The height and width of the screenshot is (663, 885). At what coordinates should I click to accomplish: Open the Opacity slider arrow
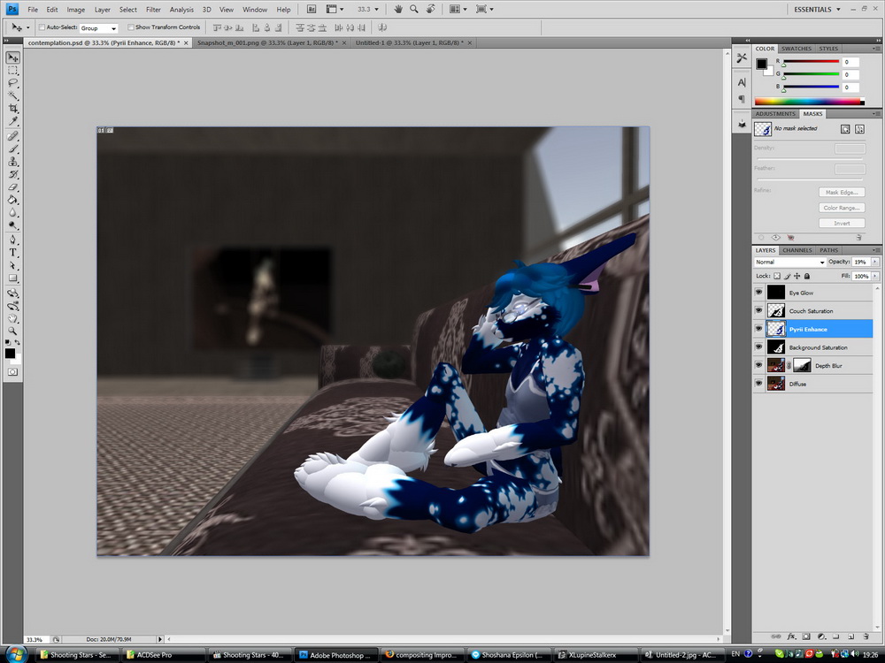click(x=875, y=262)
